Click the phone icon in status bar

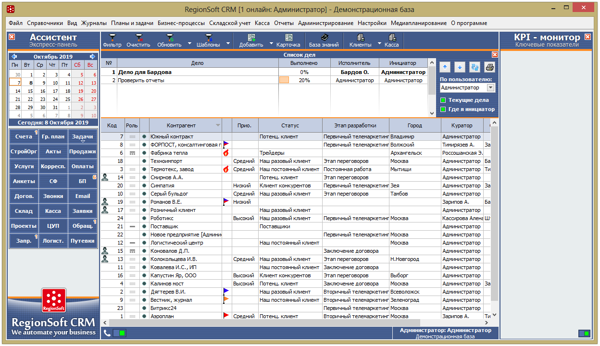[x=107, y=333]
